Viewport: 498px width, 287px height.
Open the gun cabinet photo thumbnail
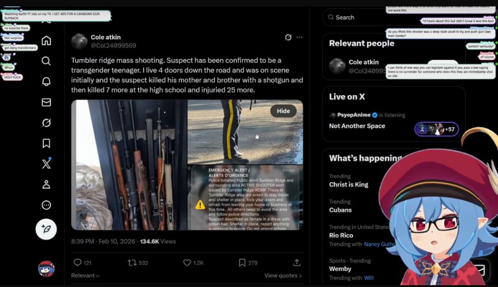[129, 165]
